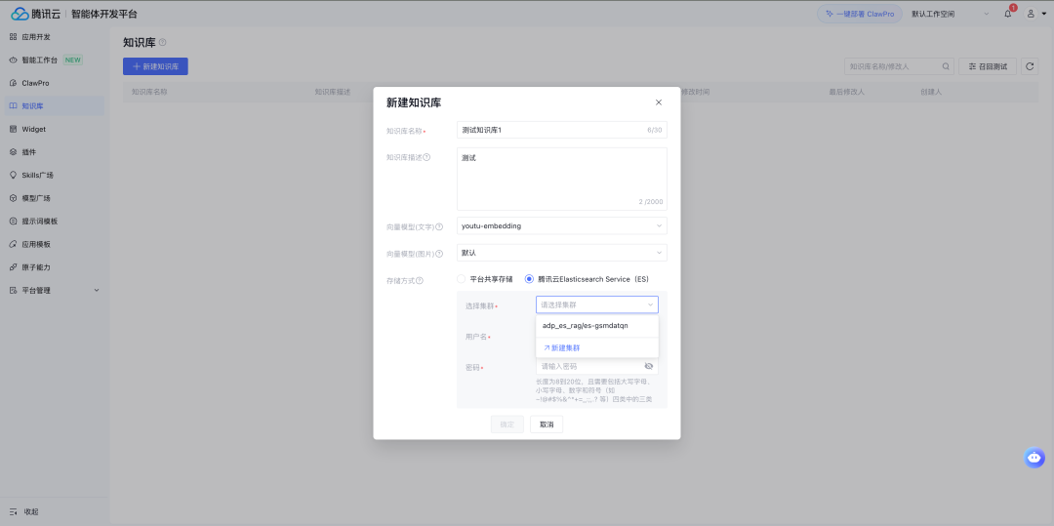1054x526 pixels.
Task: Click the Tencent Cloud logo
Action: click(36, 14)
